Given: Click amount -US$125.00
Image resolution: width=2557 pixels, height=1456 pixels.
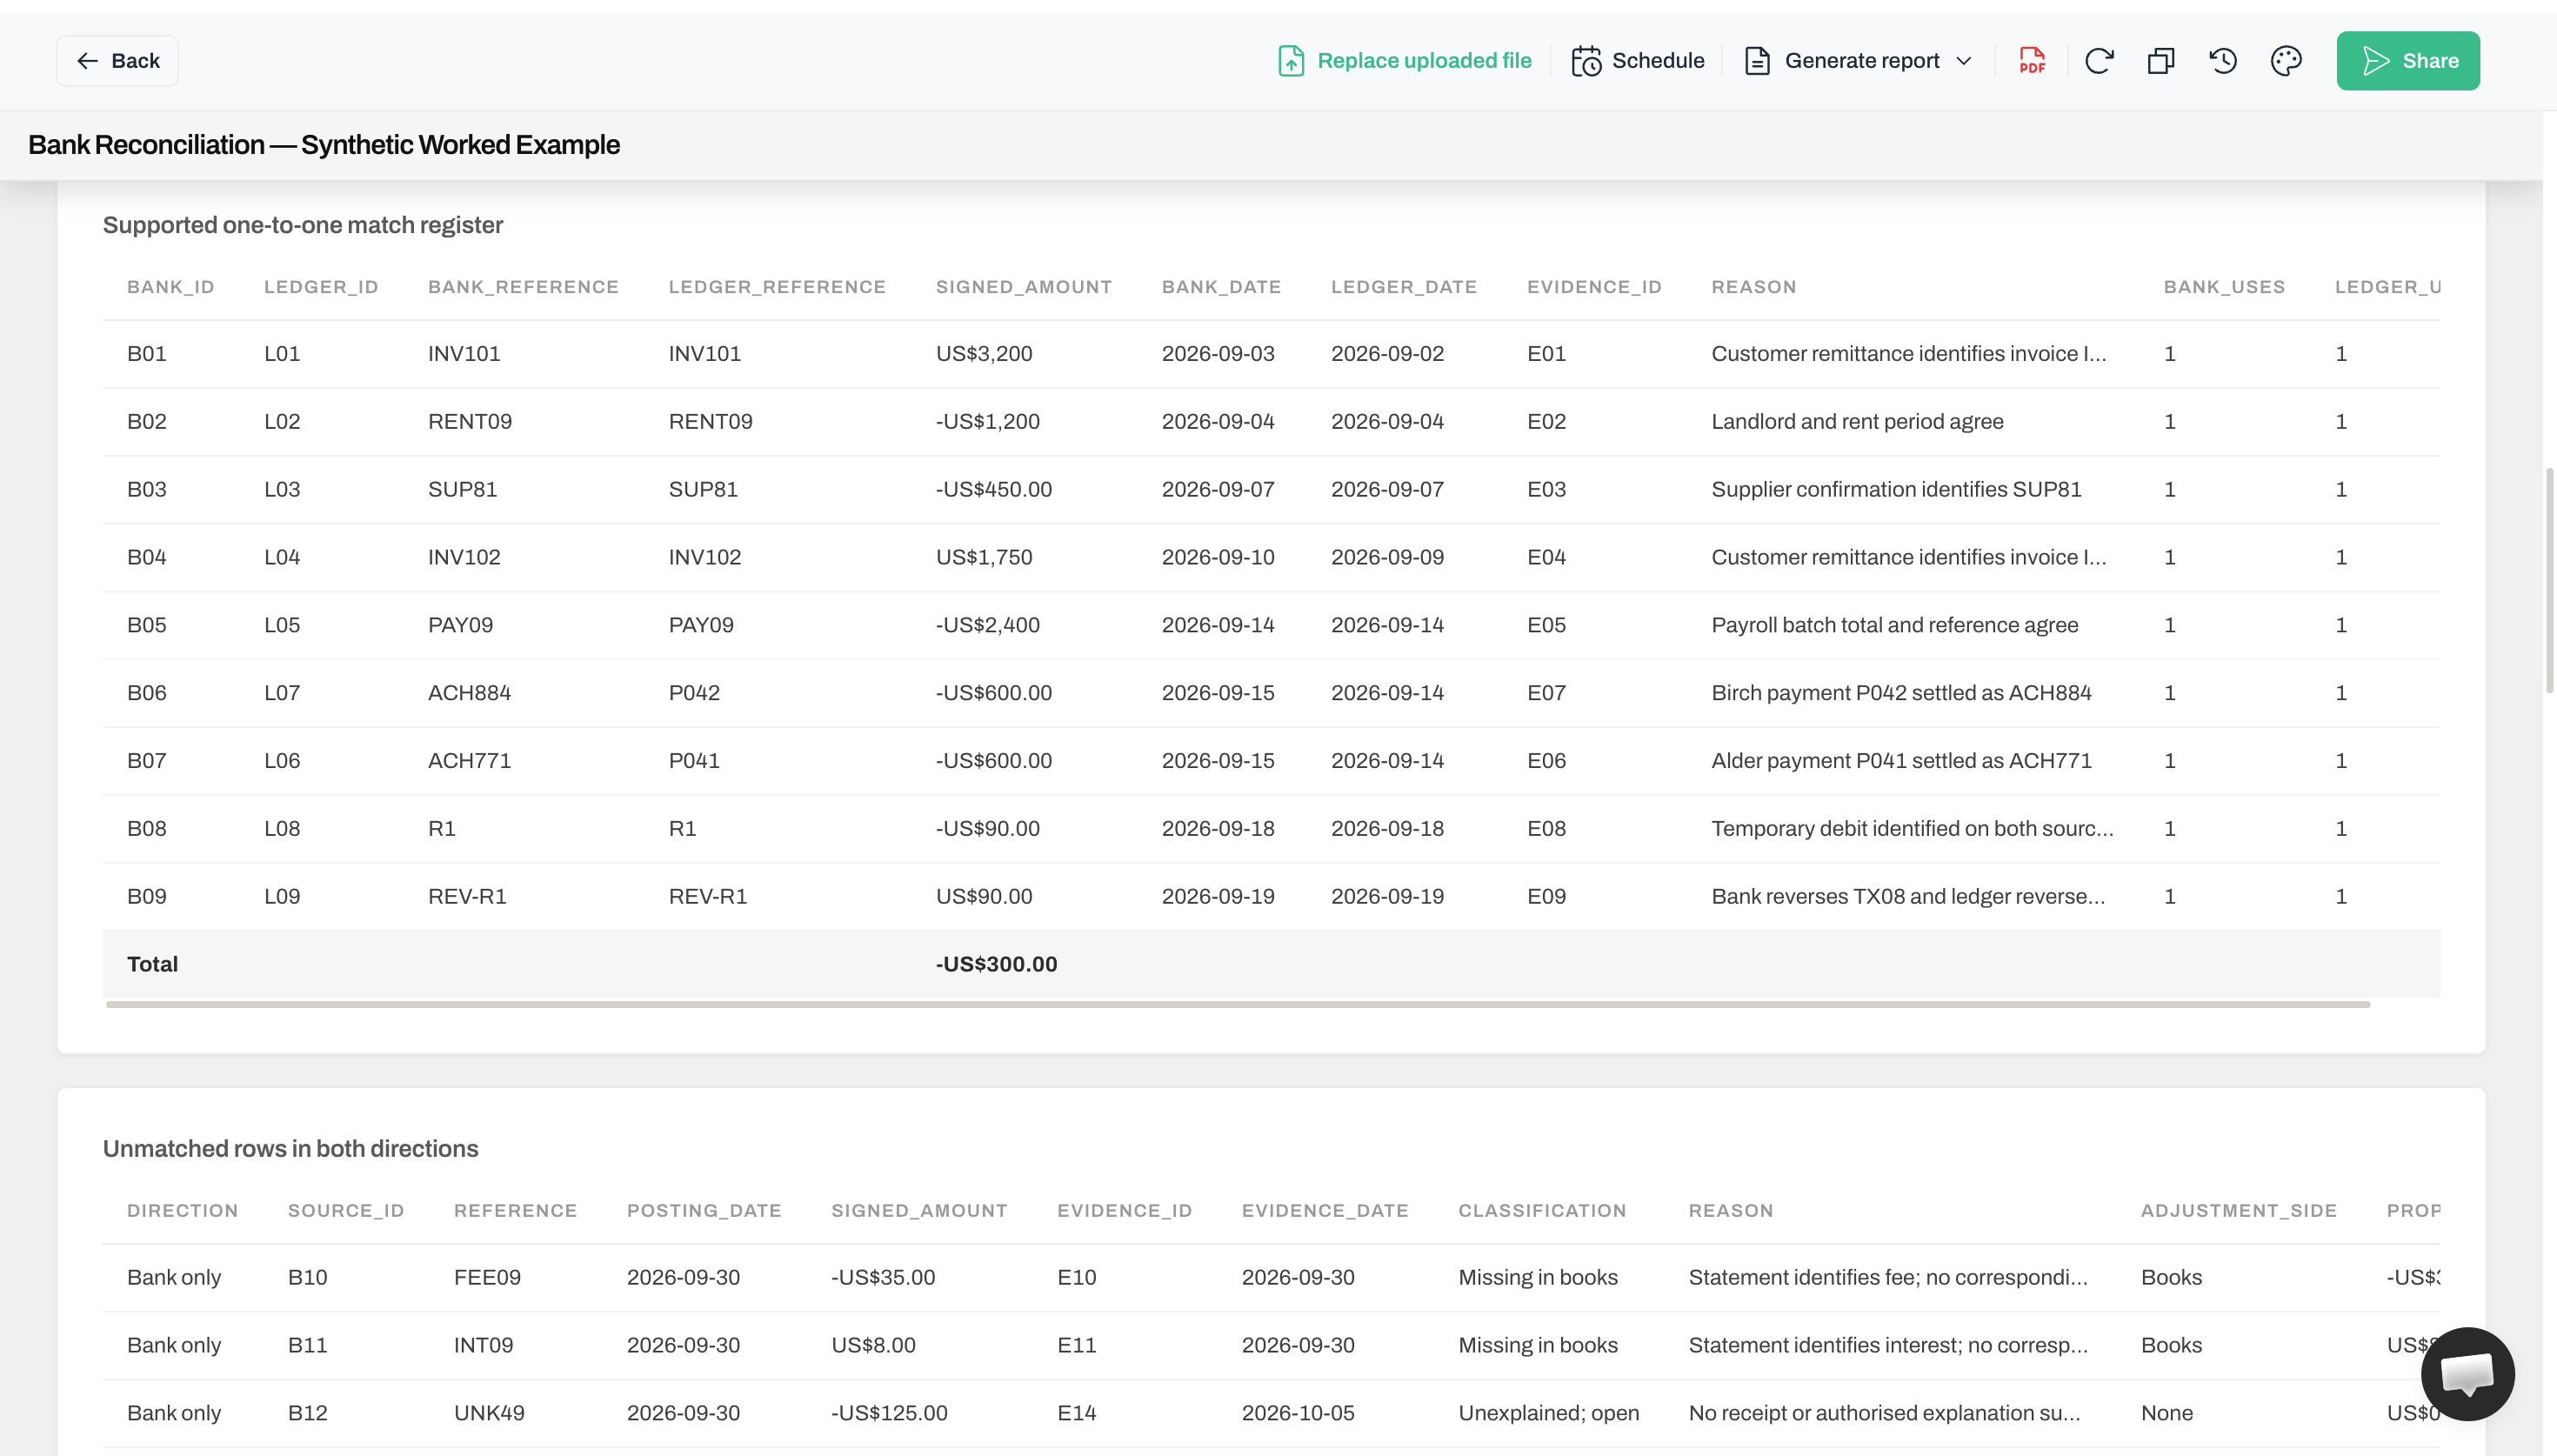Looking at the screenshot, I should coord(889,1414).
